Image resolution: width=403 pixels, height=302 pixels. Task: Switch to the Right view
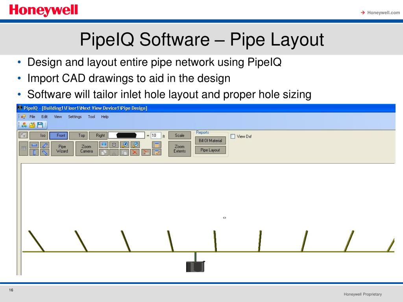click(x=98, y=135)
